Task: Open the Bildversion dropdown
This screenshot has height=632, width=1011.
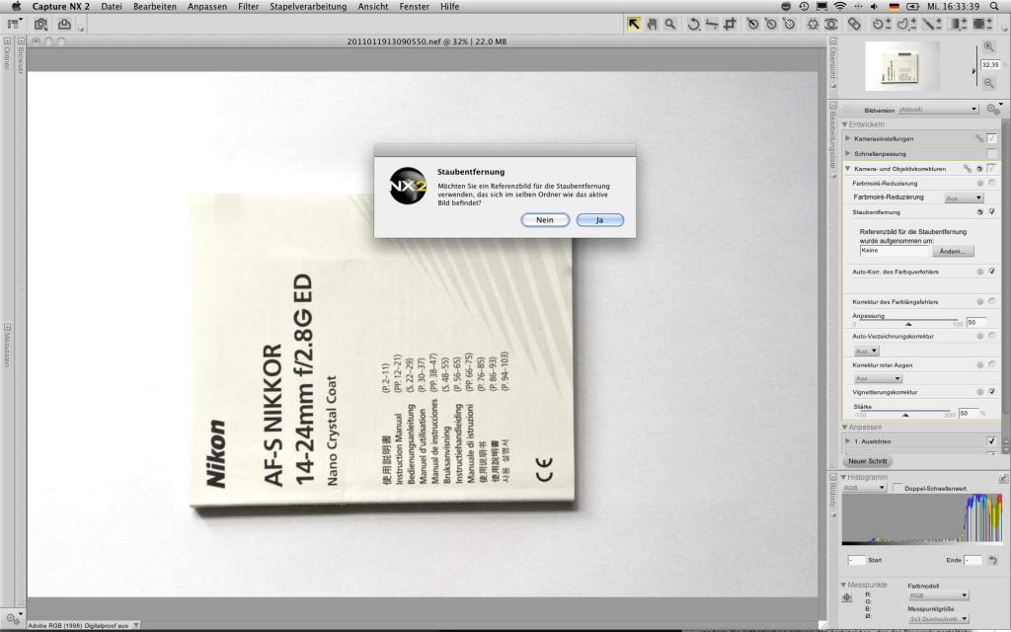Action: coord(938,110)
